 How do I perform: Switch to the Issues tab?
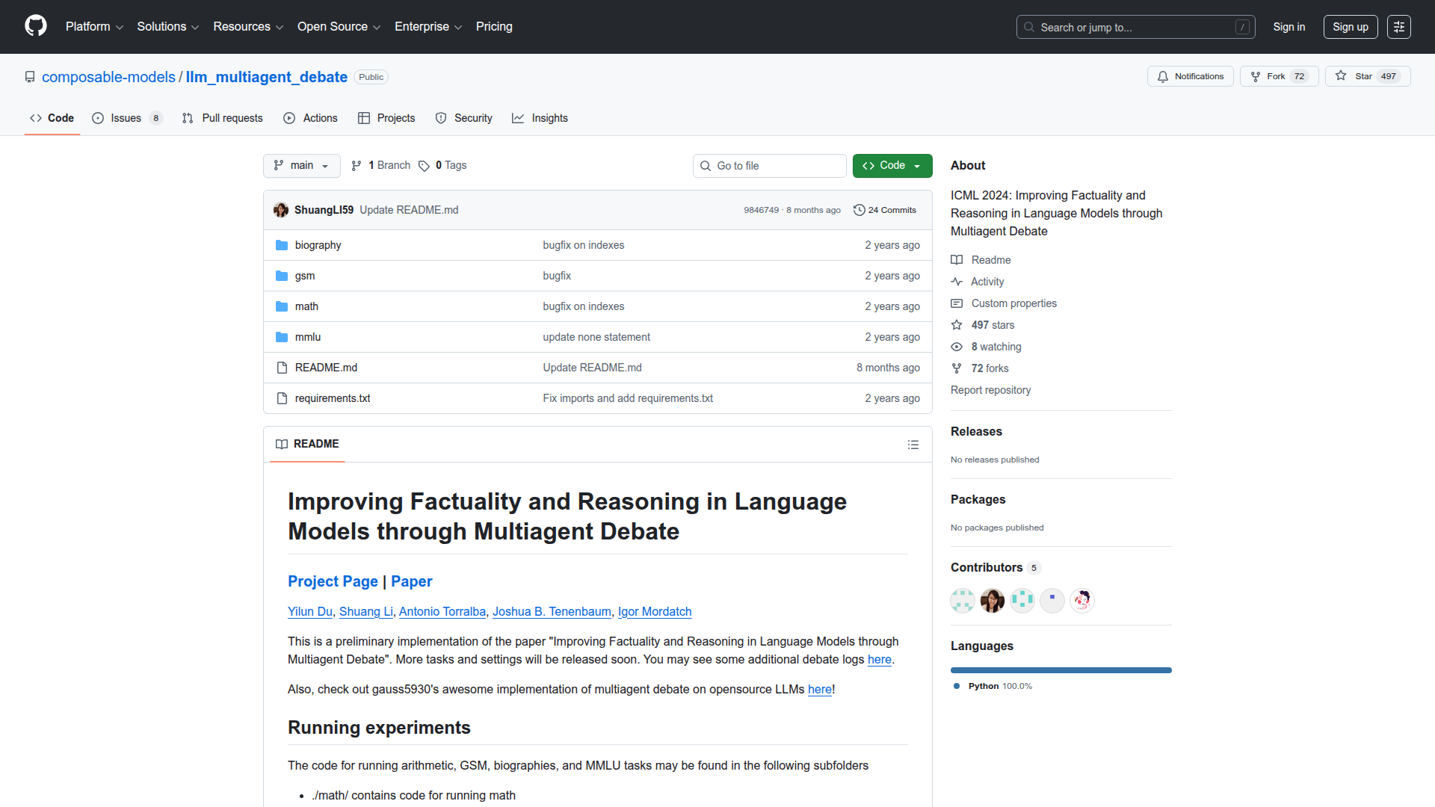[126, 118]
